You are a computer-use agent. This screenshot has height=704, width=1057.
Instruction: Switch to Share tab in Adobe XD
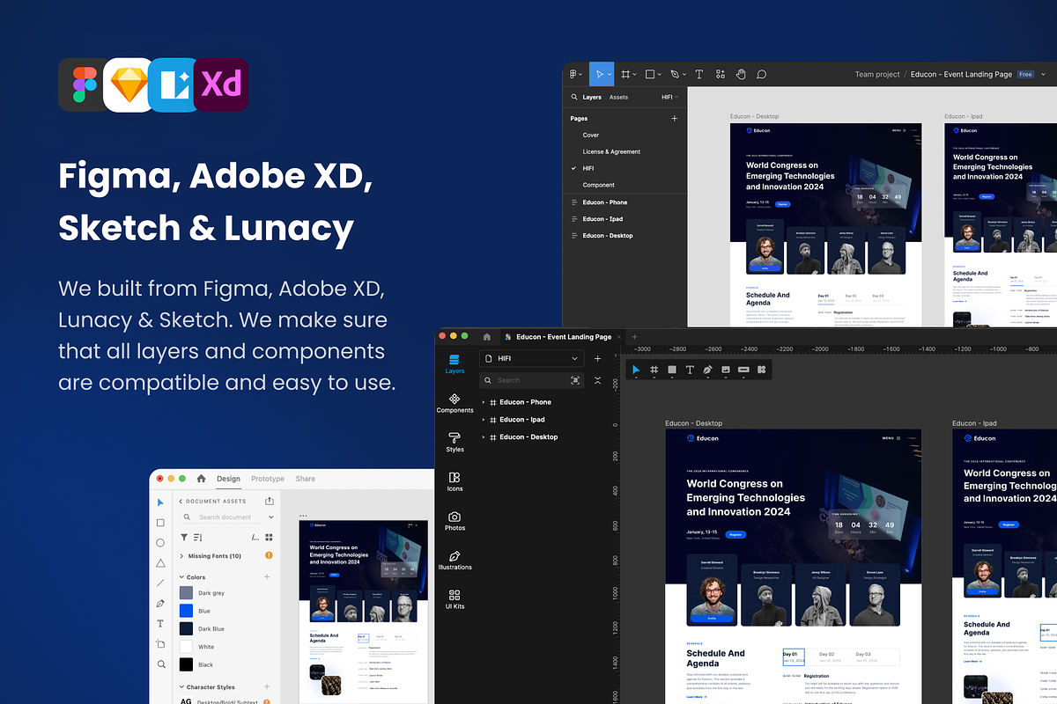[x=306, y=479]
